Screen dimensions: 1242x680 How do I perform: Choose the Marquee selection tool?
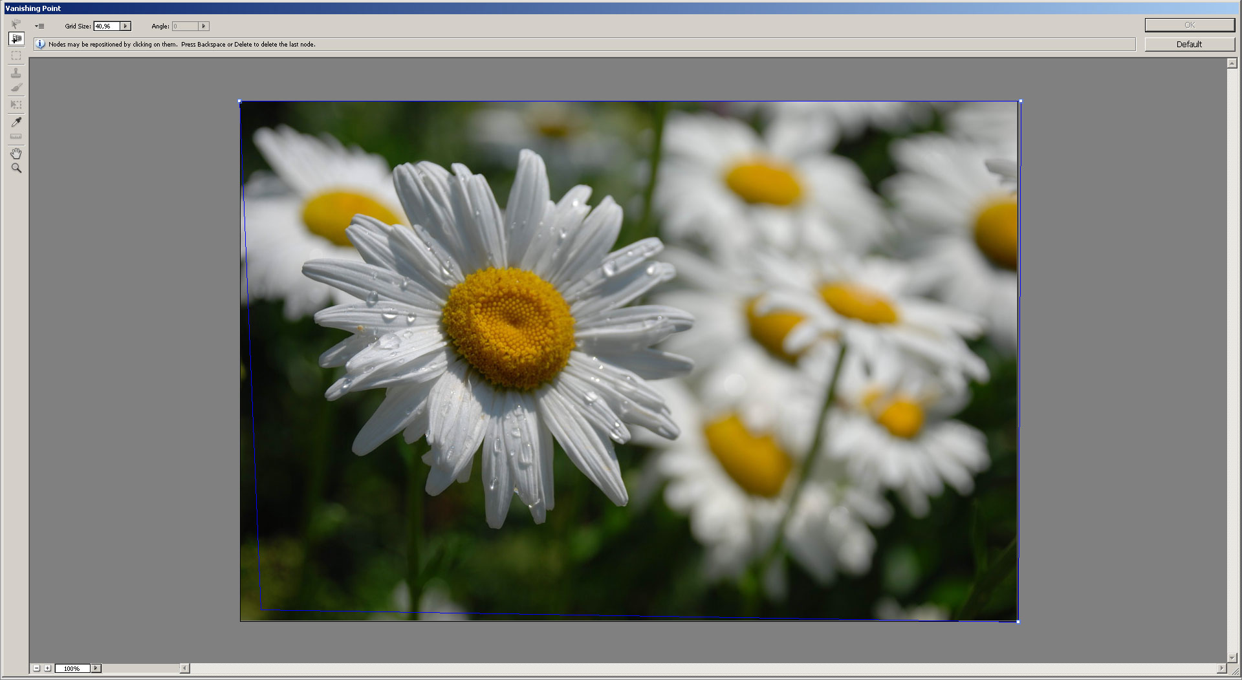click(x=16, y=56)
